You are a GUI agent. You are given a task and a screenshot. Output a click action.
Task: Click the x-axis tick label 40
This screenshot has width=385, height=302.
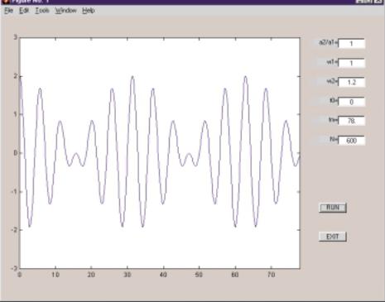163,275
